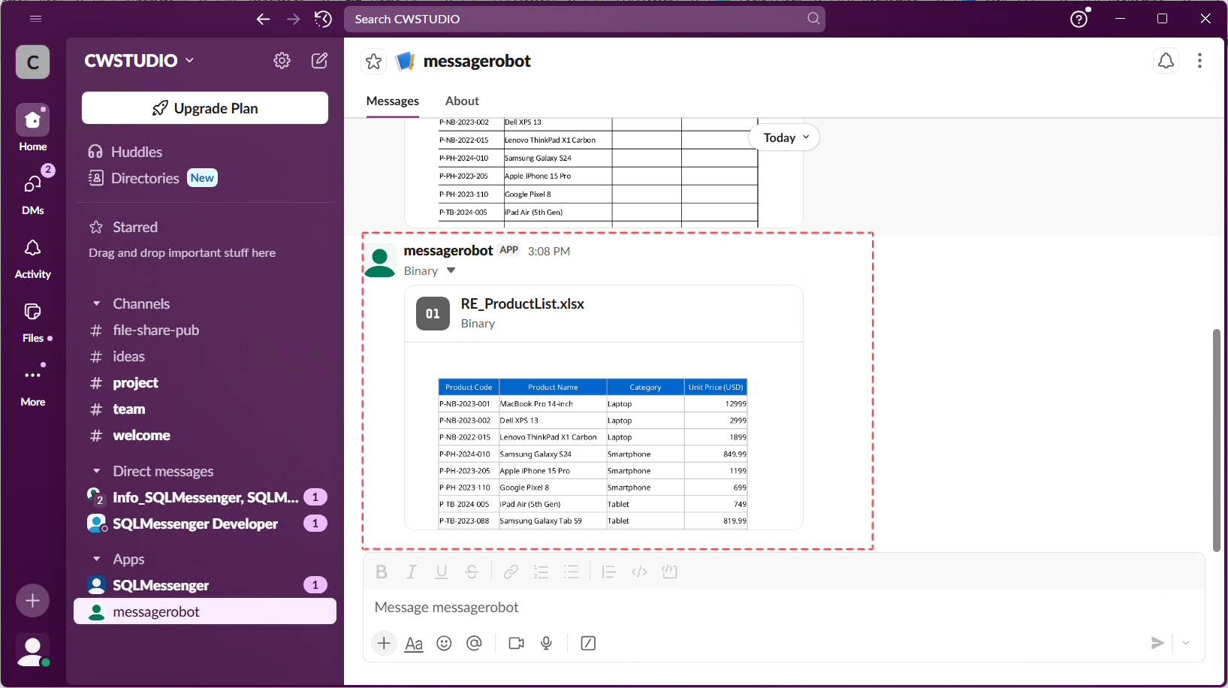1228x688 pixels.
Task: Collapse the Direct messages section
Action: coord(96,471)
